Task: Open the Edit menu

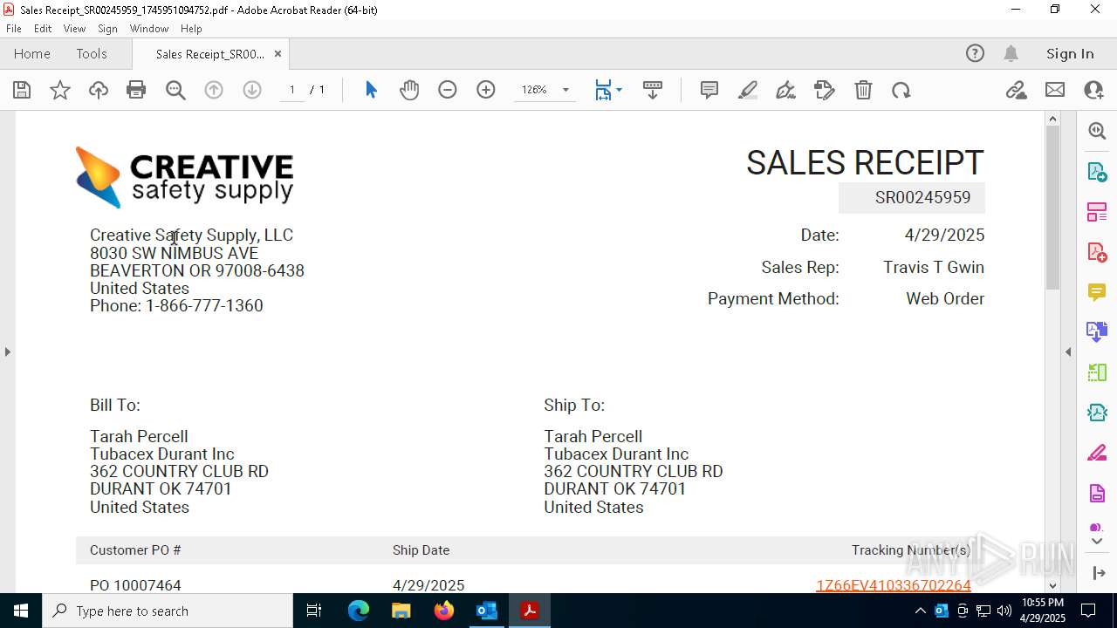Action: 43,28
